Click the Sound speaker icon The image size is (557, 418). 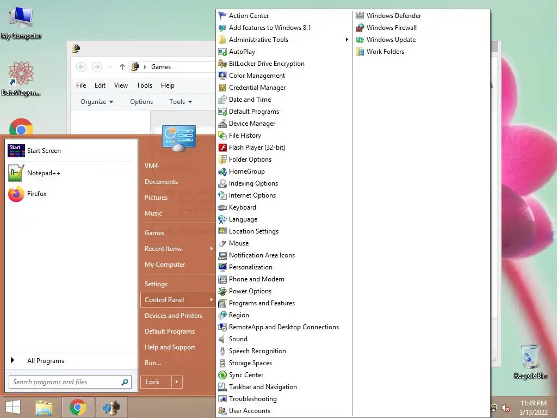coord(222,339)
